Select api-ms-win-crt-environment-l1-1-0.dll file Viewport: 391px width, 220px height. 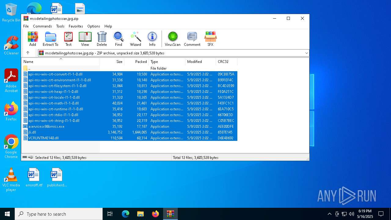[x=130, y=80]
